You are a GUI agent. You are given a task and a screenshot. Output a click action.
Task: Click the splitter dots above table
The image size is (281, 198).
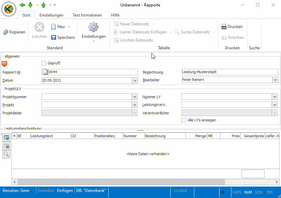coord(140,131)
